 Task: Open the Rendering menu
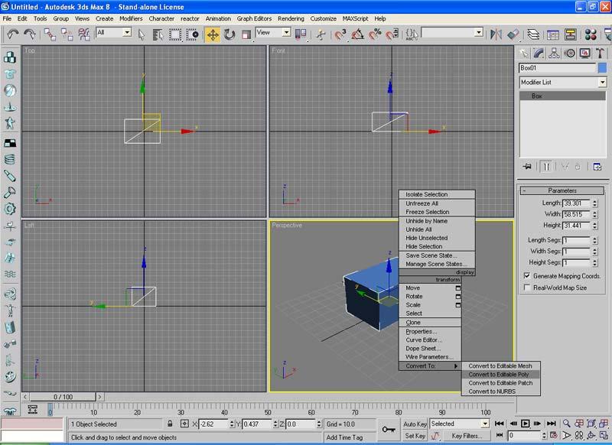(291, 18)
